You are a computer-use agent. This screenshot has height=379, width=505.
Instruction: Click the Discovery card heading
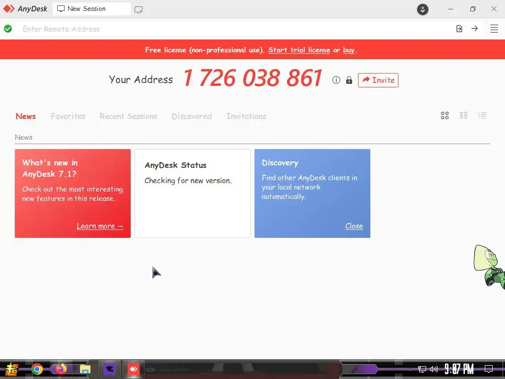(x=280, y=163)
